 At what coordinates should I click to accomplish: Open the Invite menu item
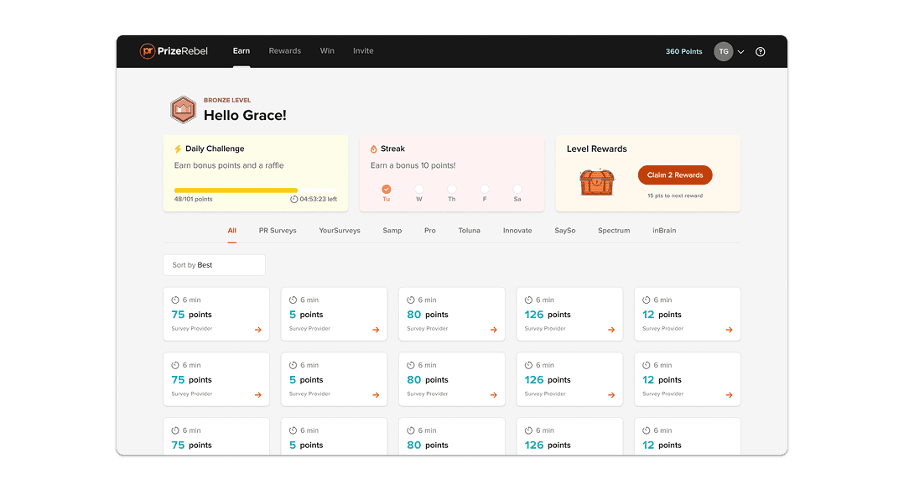pos(363,51)
